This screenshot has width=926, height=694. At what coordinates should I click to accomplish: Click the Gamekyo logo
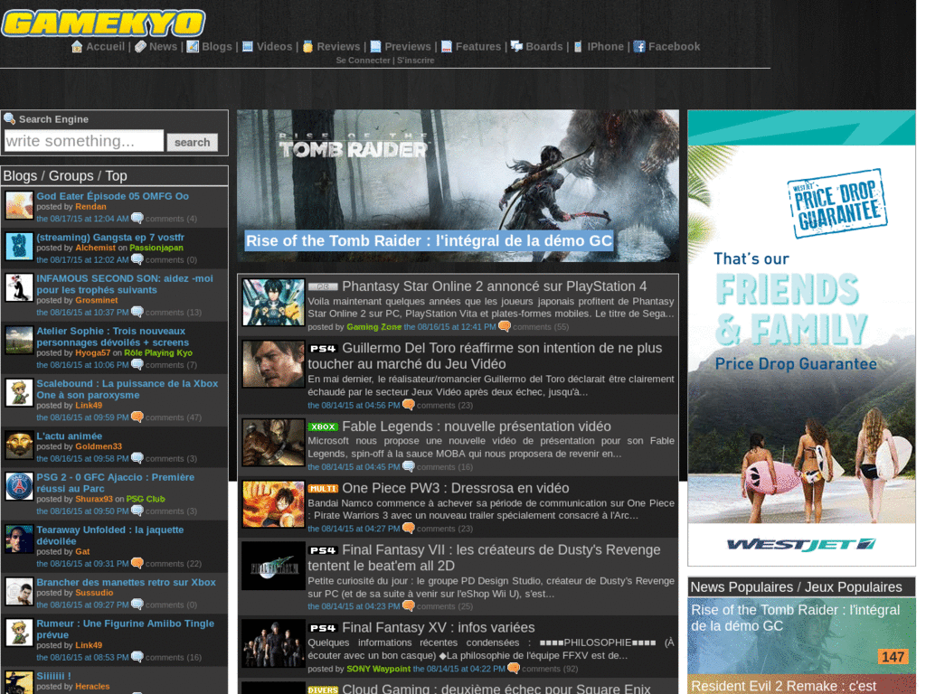pos(103,23)
